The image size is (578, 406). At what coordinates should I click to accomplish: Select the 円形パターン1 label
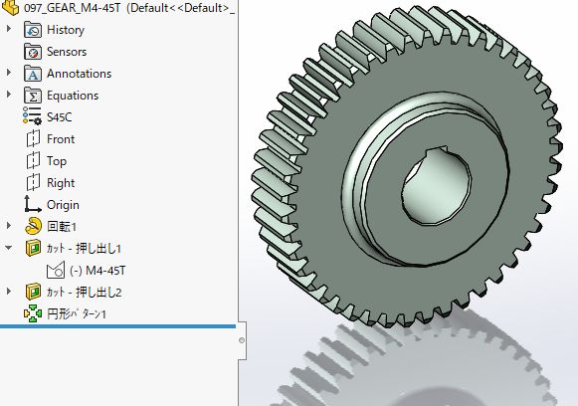pyautogui.click(x=77, y=314)
